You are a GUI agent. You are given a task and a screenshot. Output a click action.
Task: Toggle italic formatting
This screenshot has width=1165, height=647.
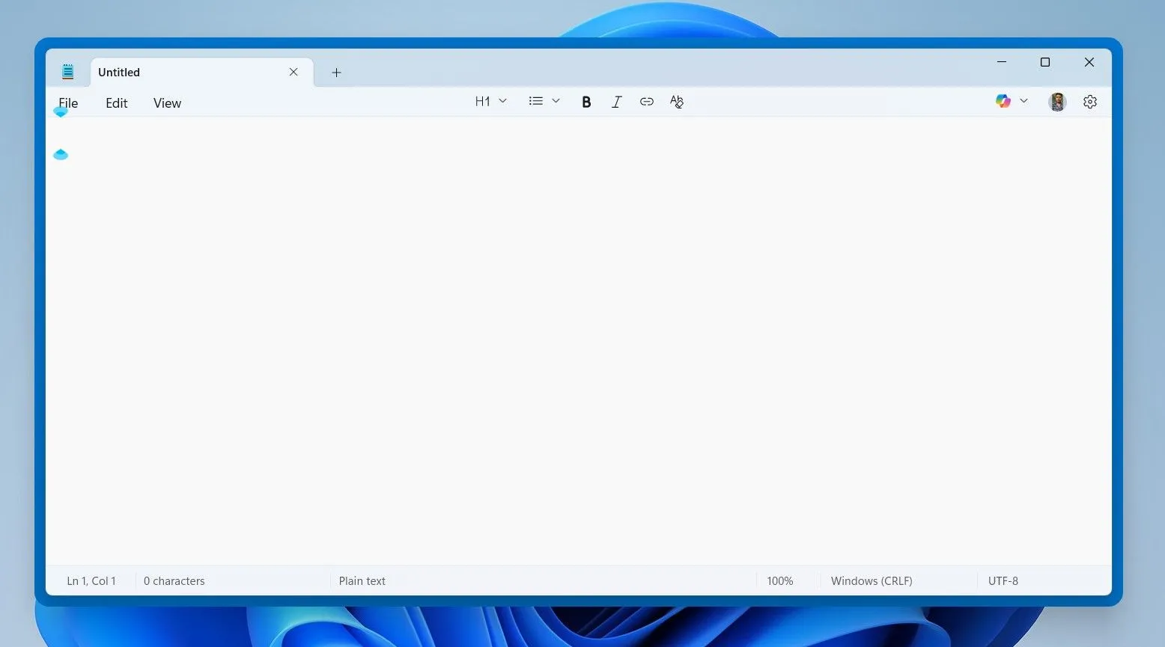[616, 101]
